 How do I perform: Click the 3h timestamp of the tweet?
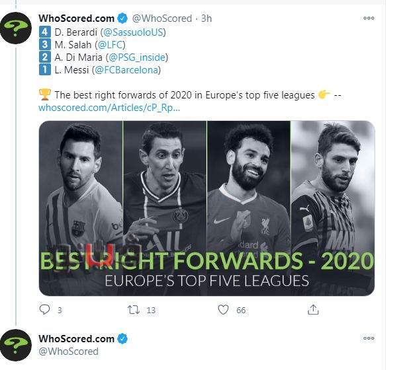206,18
